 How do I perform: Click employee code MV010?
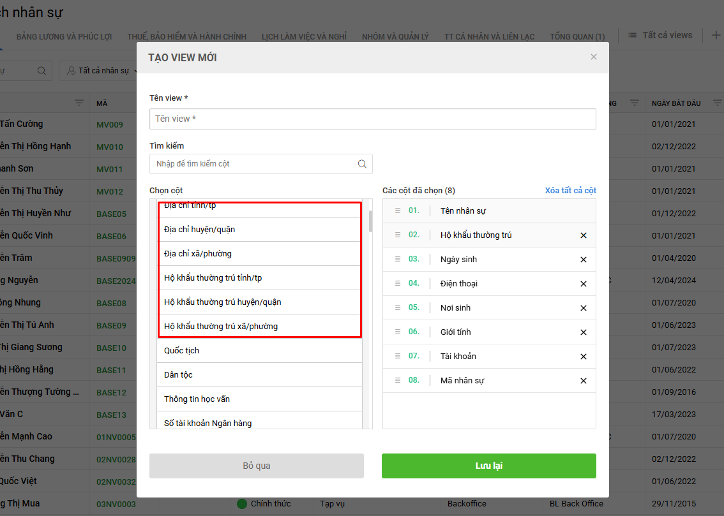pyautogui.click(x=110, y=147)
